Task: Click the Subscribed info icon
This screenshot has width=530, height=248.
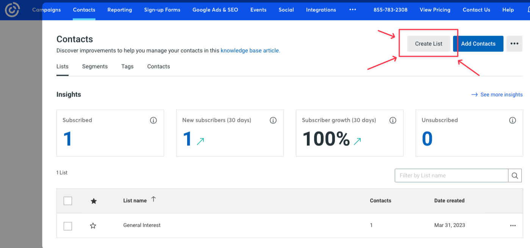Action: 153,120
